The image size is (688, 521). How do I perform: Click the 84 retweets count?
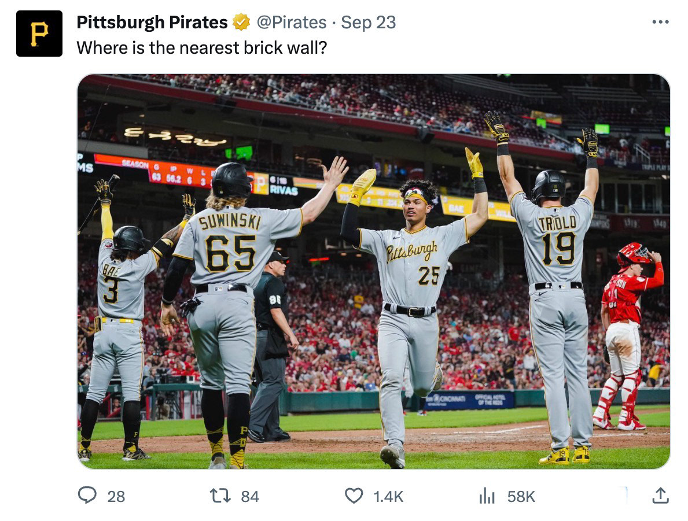[x=249, y=497]
